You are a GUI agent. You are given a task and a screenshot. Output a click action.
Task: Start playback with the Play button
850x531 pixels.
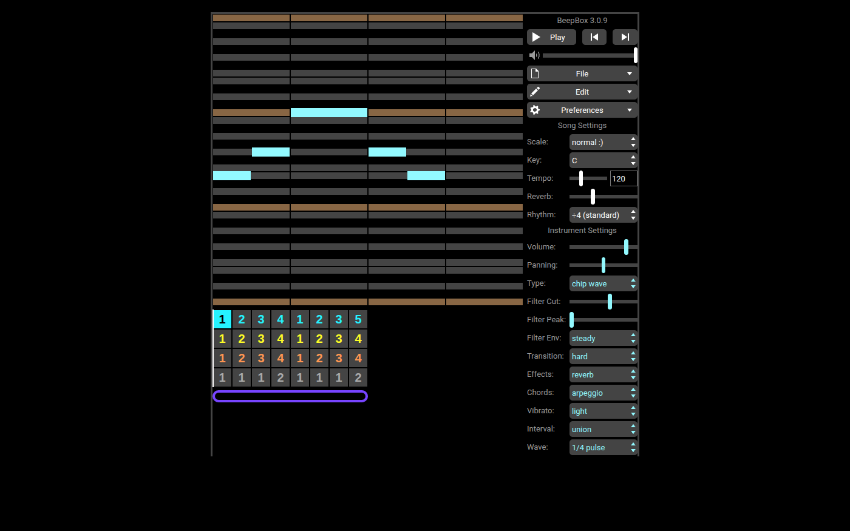pos(551,37)
